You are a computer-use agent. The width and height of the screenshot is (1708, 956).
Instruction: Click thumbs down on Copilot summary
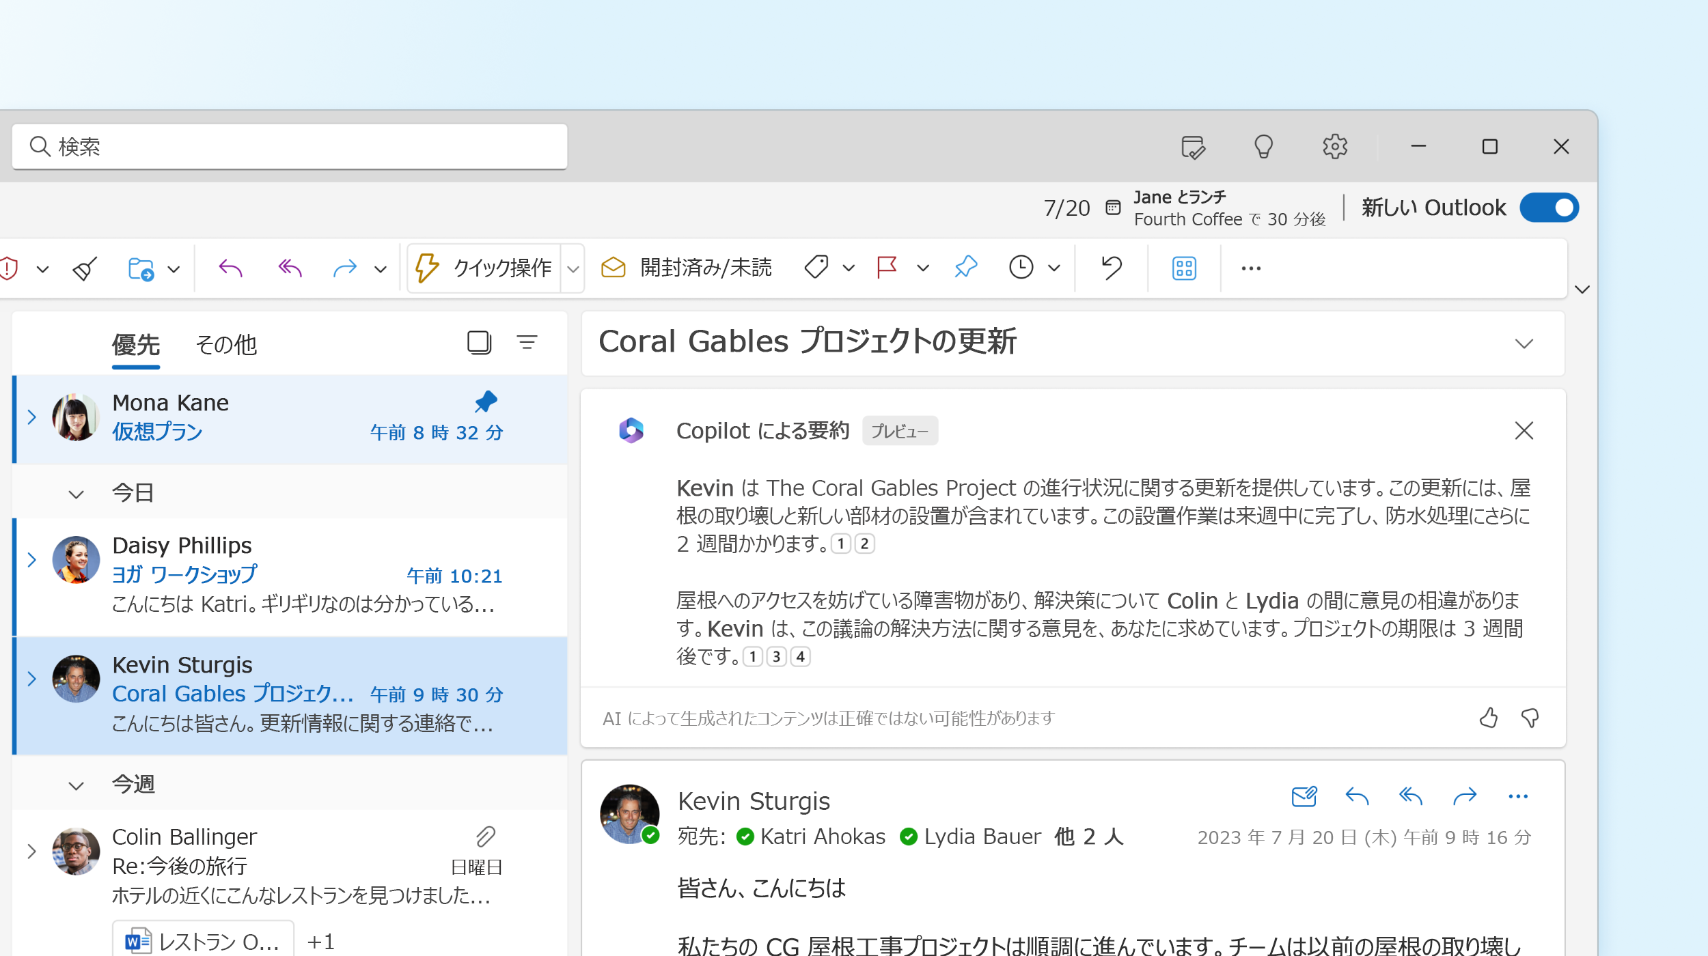tap(1530, 718)
